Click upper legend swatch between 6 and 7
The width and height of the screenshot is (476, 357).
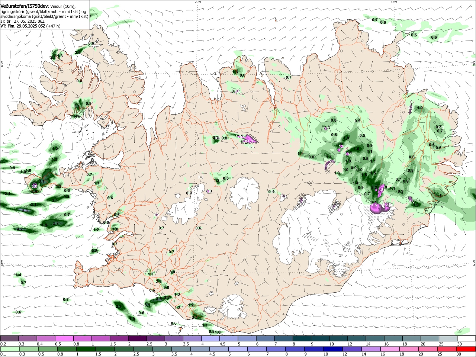266,338
